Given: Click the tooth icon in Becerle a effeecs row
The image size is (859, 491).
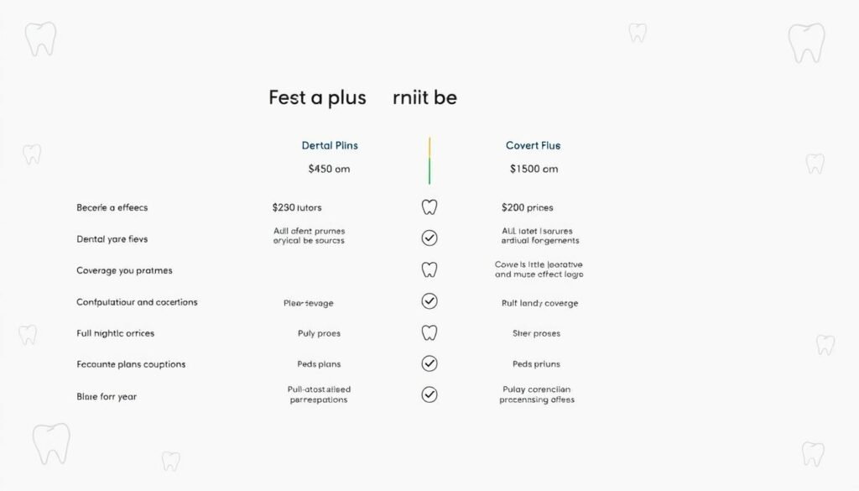Looking at the screenshot, I should point(429,207).
